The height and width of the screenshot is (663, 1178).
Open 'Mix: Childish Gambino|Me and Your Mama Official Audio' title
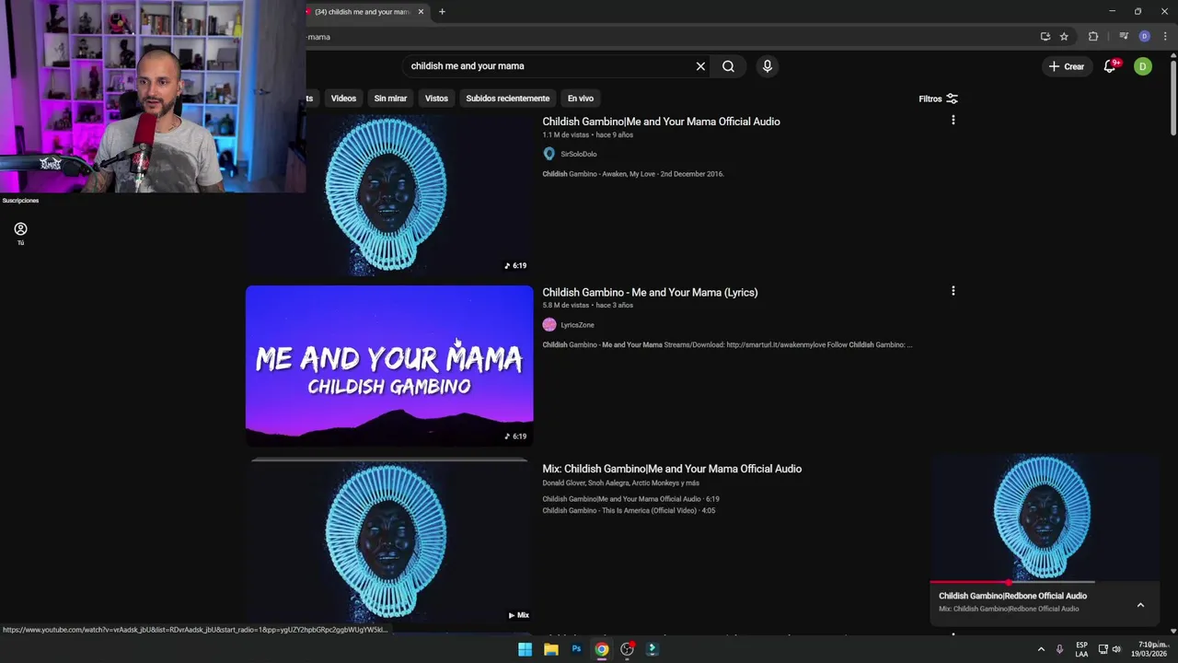click(x=672, y=469)
